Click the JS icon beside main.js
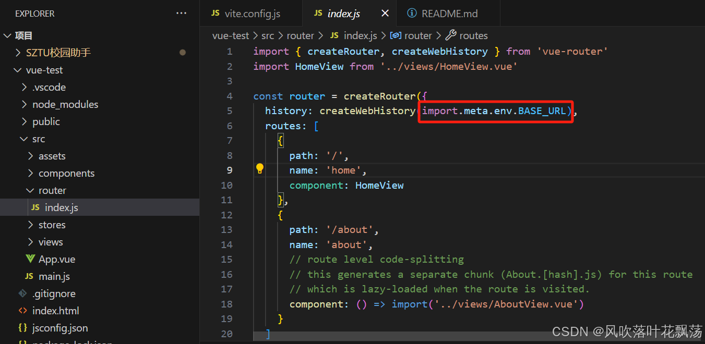 tap(29, 276)
